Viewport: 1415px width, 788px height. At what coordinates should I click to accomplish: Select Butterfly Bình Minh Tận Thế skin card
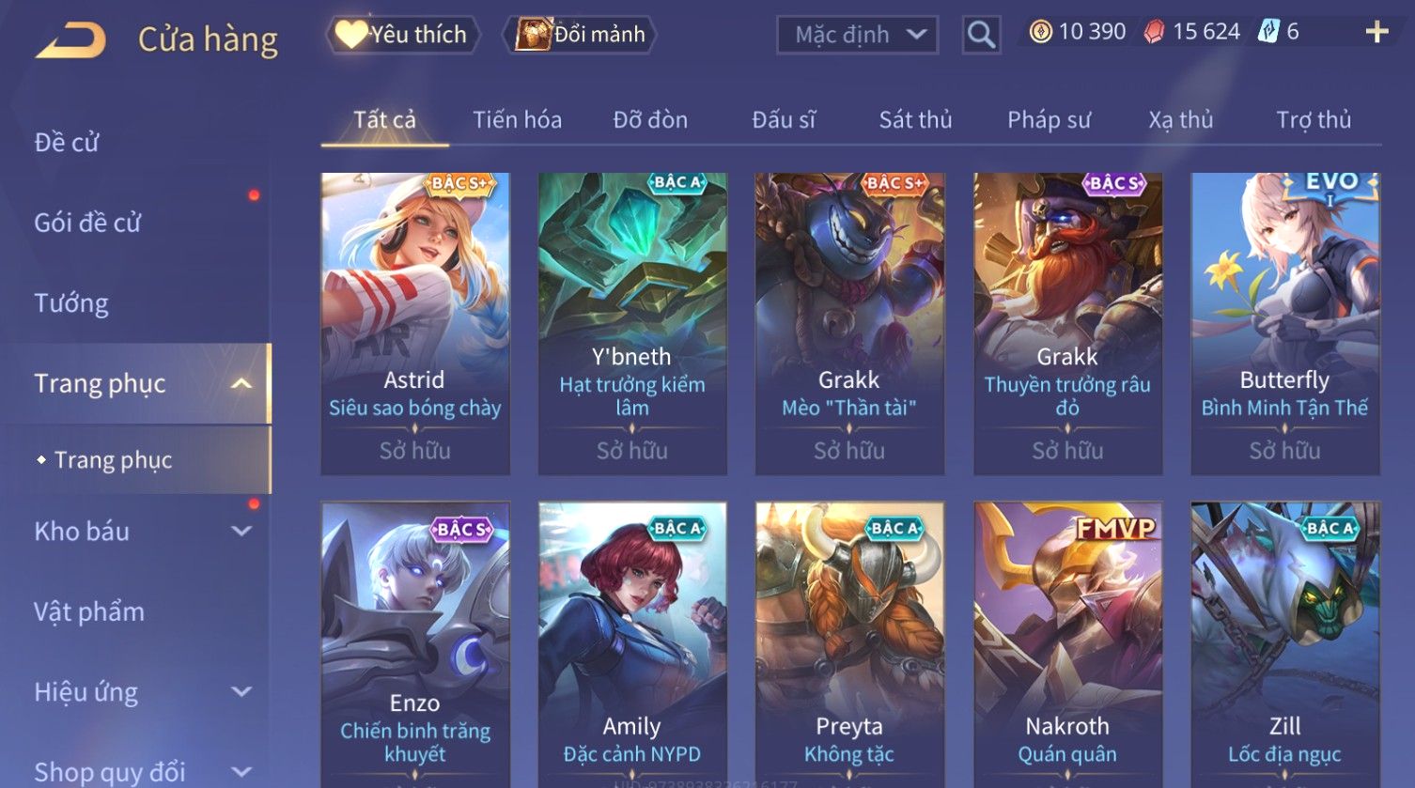pos(1284,323)
